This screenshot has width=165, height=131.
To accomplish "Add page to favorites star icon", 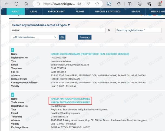I will tap(97, 4).
